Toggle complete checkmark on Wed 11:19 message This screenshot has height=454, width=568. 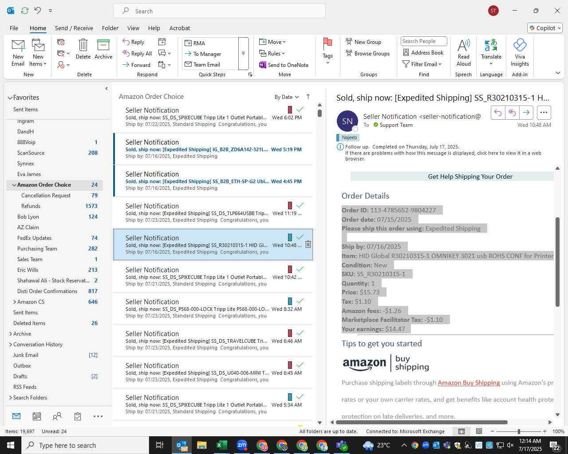point(300,205)
